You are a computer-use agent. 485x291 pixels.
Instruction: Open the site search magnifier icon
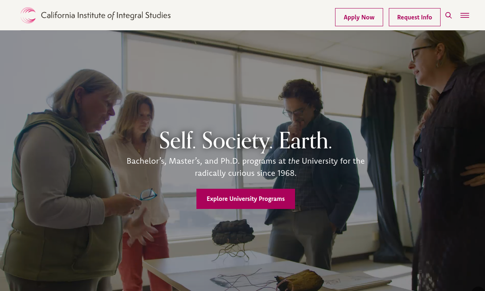pyautogui.click(x=449, y=15)
